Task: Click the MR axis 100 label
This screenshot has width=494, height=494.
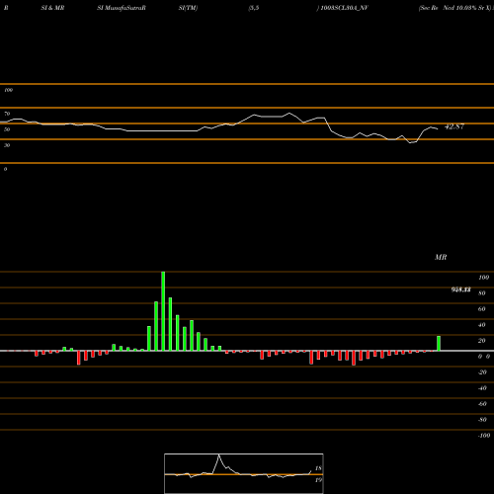Action: coord(484,278)
